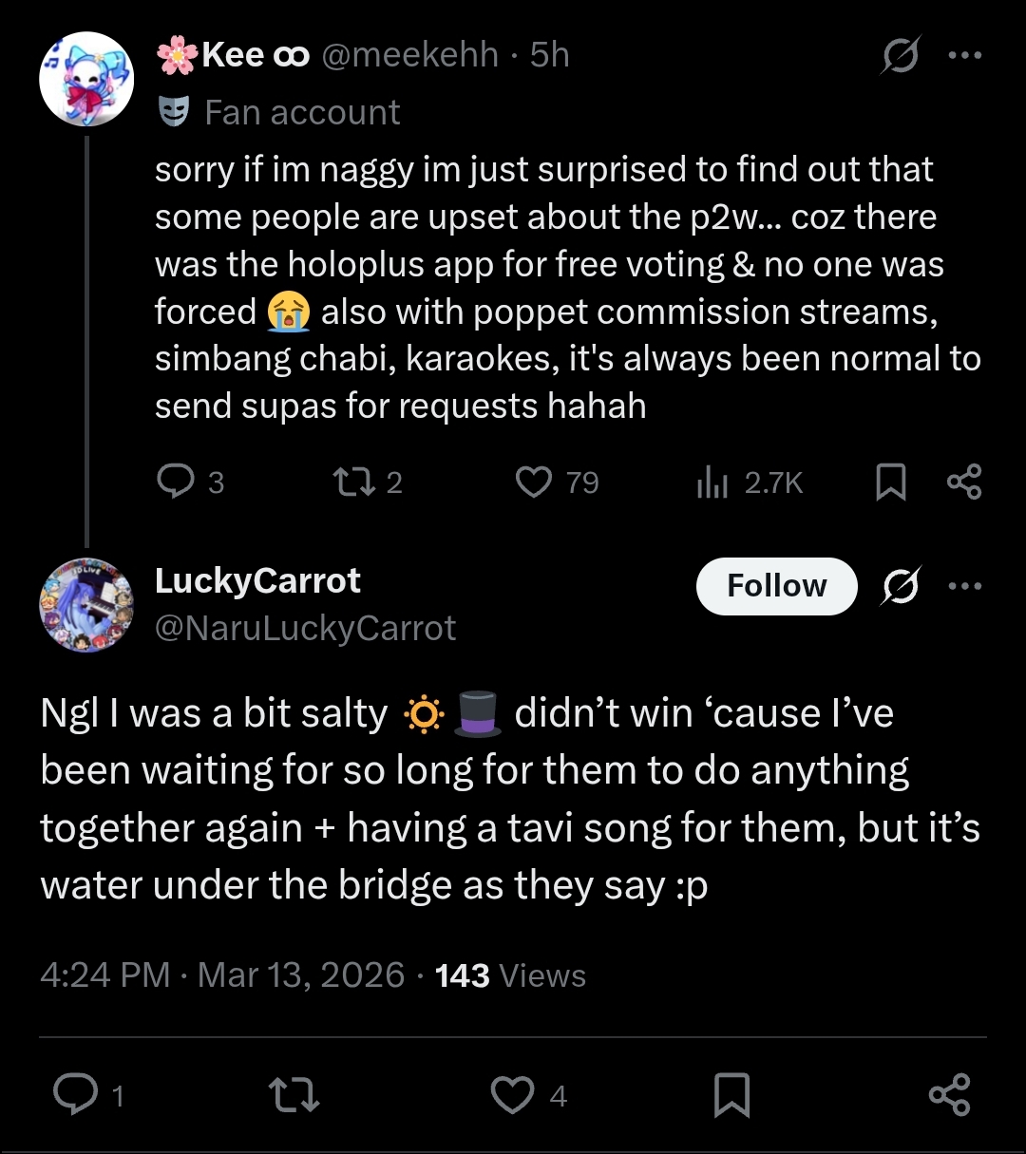Screen dimensions: 1026x1154
Task: Open Grok icon on Kee's tweet
Action: [899, 58]
